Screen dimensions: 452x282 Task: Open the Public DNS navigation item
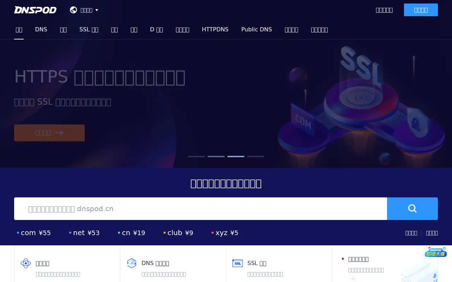coord(256,30)
